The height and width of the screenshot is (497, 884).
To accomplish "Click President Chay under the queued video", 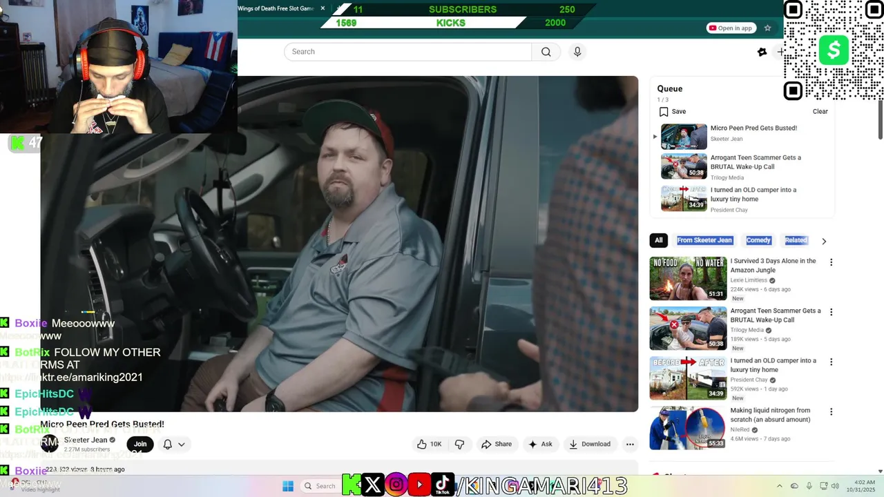I will pos(729,211).
